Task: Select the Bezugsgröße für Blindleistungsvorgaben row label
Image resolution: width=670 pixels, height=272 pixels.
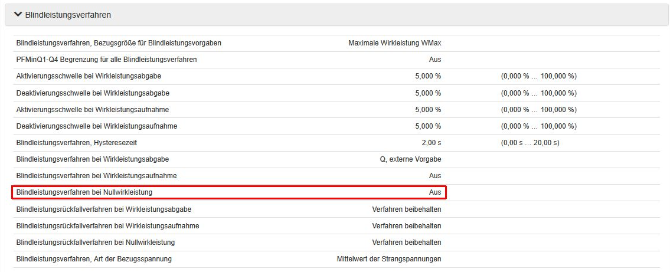Action: [119, 43]
